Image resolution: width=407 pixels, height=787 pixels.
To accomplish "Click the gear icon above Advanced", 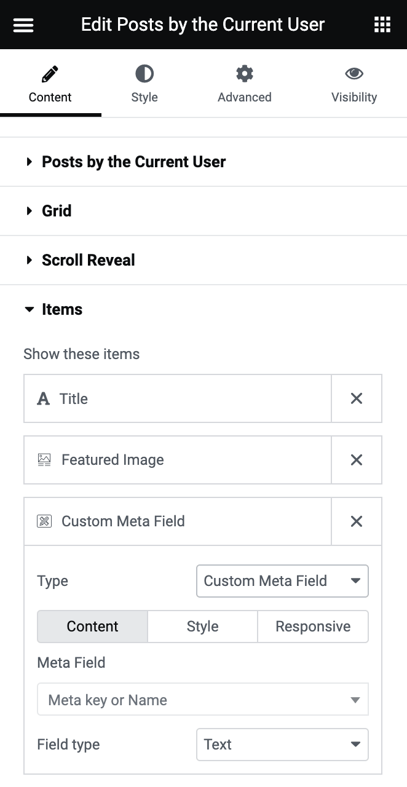I will pyautogui.click(x=244, y=73).
